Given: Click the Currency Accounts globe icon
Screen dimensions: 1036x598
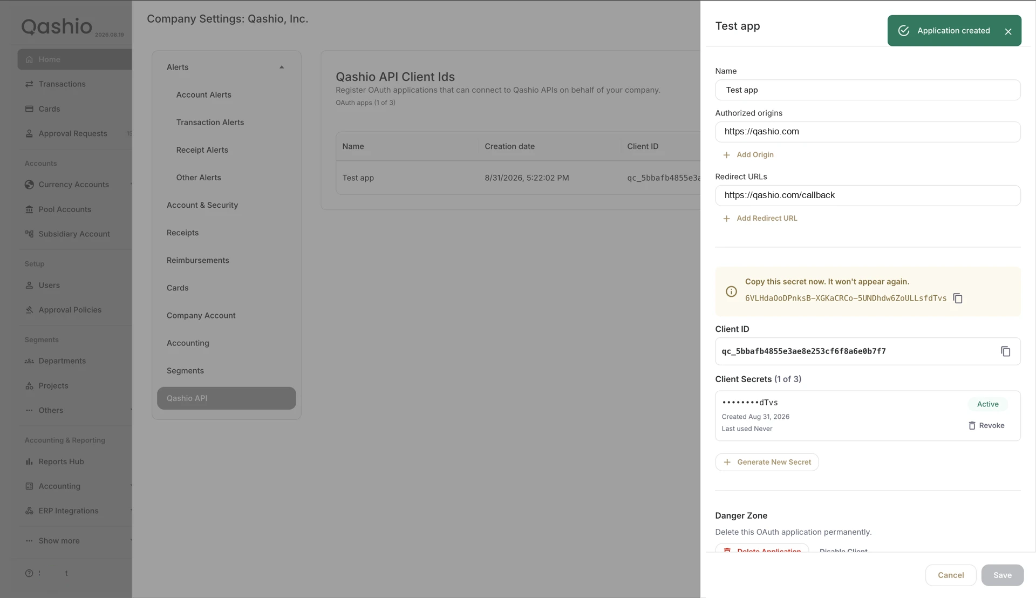Looking at the screenshot, I should click(x=29, y=185).
